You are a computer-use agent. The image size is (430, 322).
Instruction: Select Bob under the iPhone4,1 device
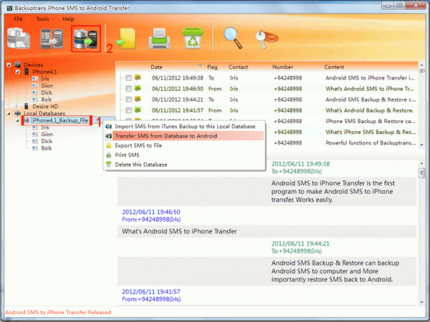pos(47,99)
